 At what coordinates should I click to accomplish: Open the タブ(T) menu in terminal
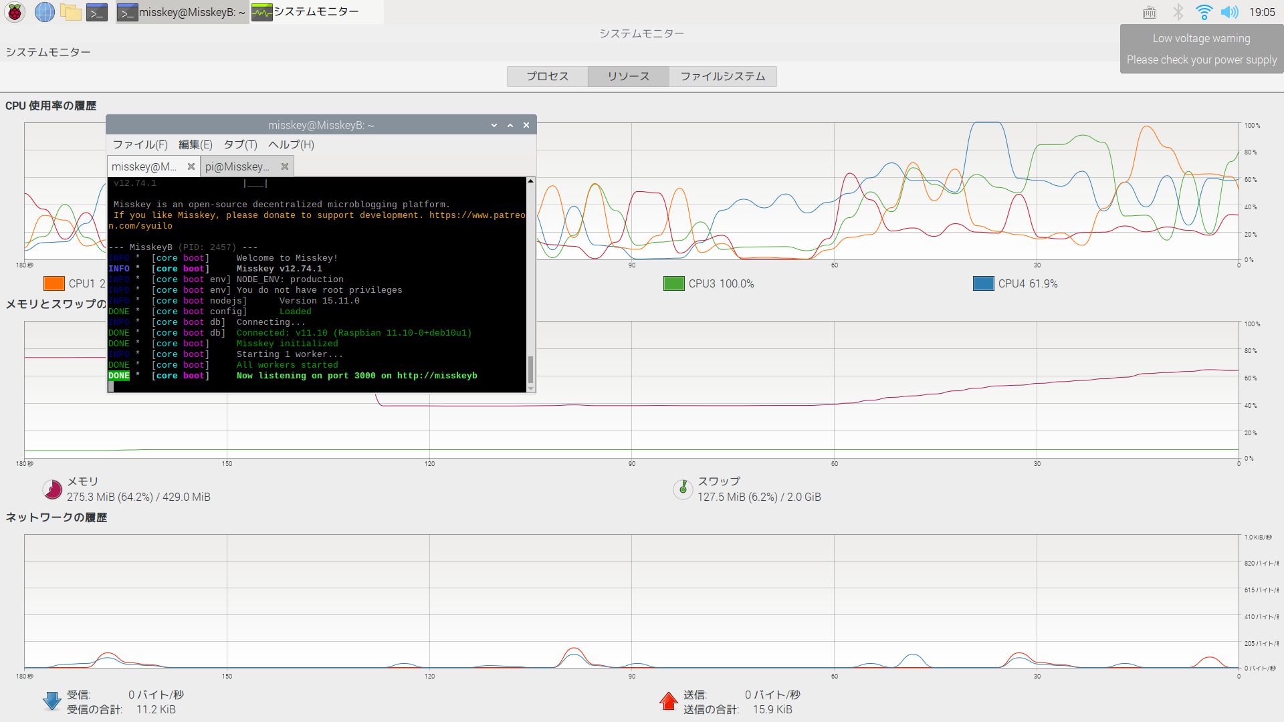click(240, 144)
